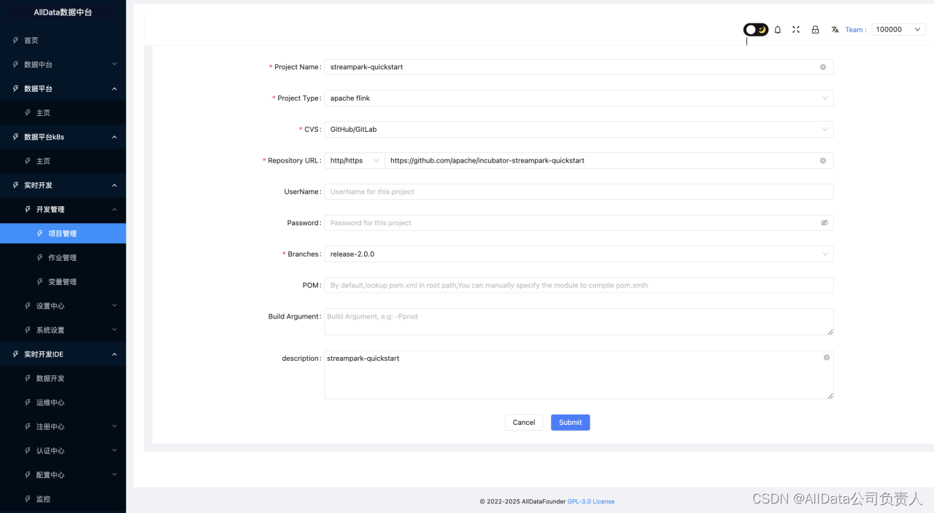Viewport: 934px width, 513px height.
Task: Collapse the 数据平台 menu
Action: (63, 89)
